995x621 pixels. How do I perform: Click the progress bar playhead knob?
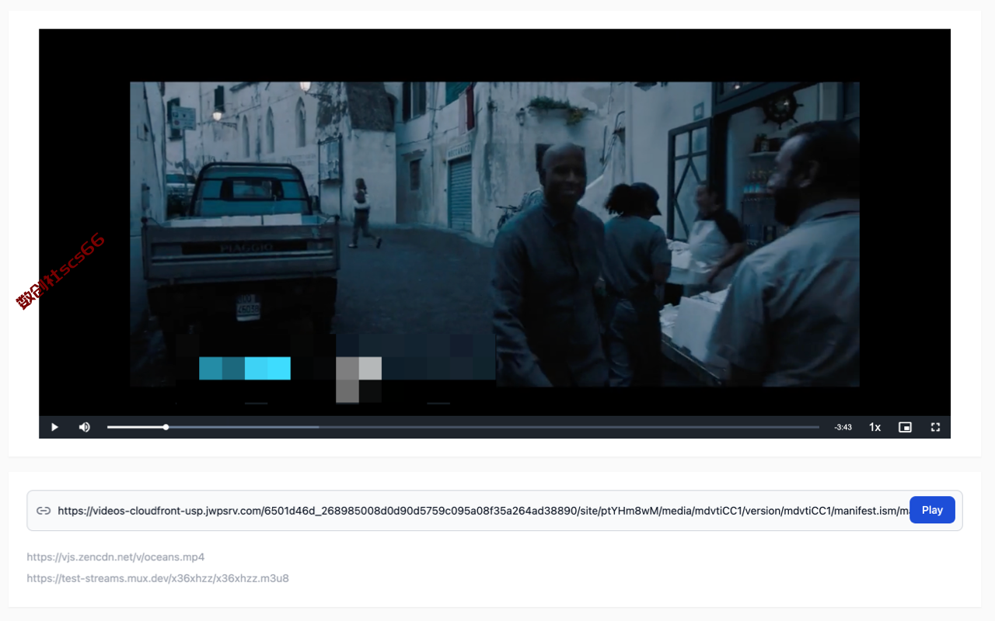[166, 427]
